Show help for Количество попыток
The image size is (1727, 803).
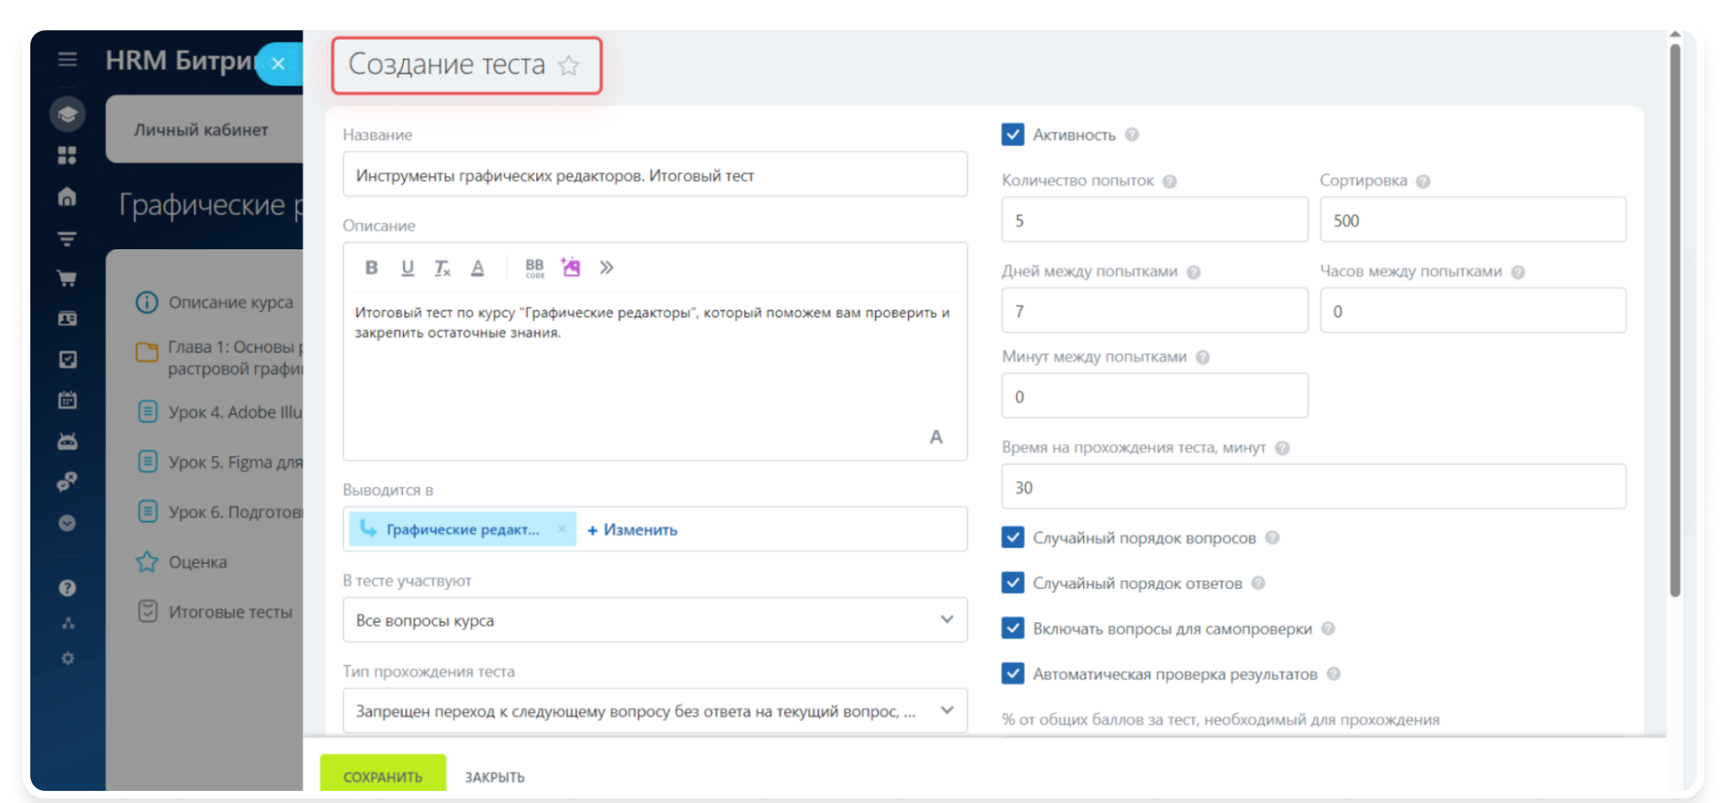pos(1170,181)
